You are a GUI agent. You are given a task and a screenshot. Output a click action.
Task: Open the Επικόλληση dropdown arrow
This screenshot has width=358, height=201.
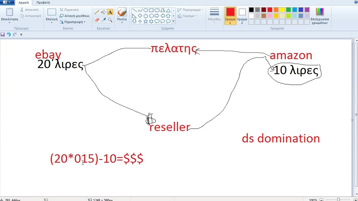pyautogui.click(x=10, y=23)
